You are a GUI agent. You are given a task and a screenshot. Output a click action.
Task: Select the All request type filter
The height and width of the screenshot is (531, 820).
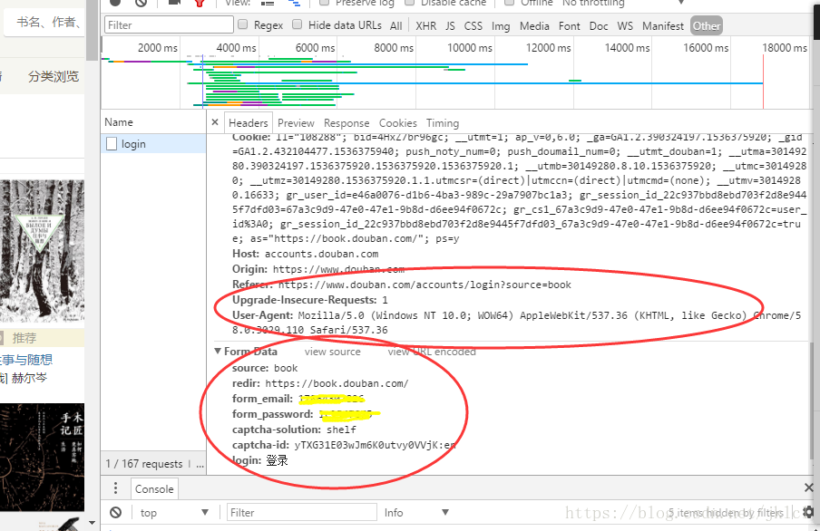pos(395,25)
